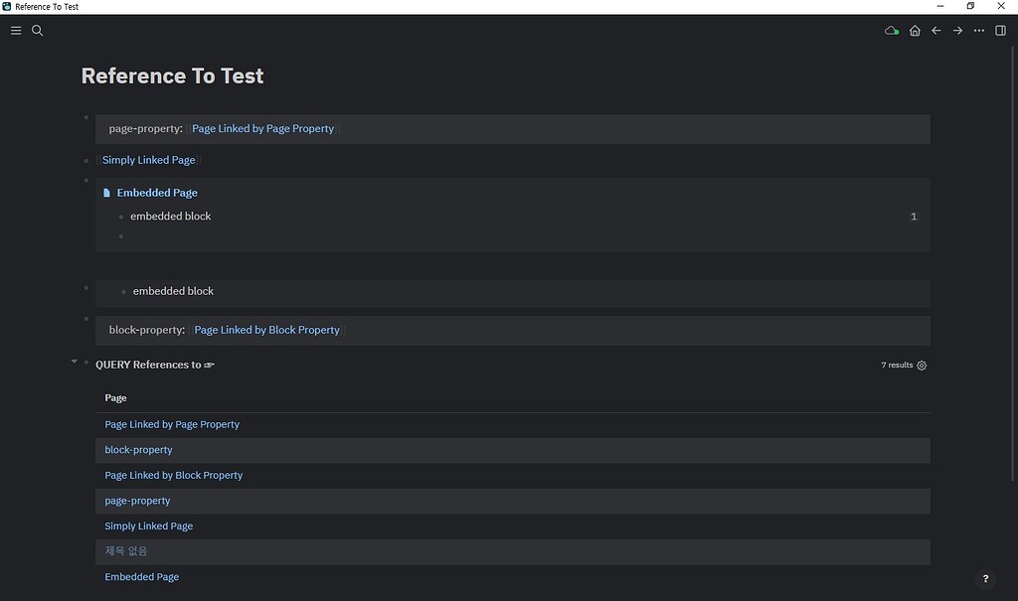
Task: Open query settings gear icon
Action: (x=922, y=366)
